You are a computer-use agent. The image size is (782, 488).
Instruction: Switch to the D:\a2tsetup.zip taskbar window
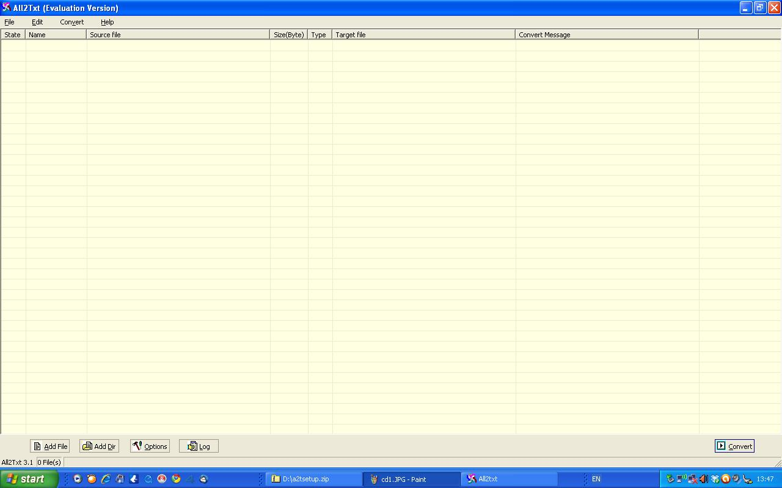[314, 479]
